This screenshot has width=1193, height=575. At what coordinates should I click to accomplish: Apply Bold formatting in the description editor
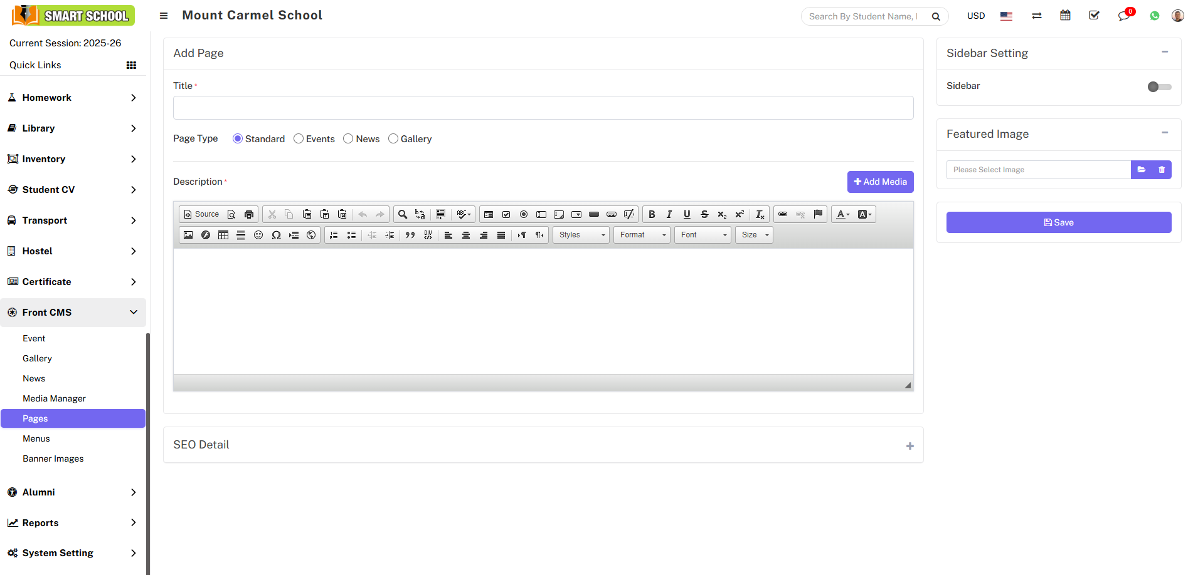coord(652,214)
